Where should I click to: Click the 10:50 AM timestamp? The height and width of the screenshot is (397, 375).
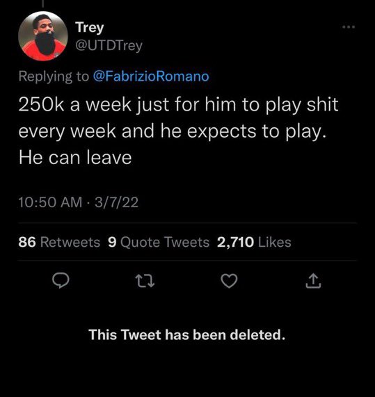click(x=50, y=202)
